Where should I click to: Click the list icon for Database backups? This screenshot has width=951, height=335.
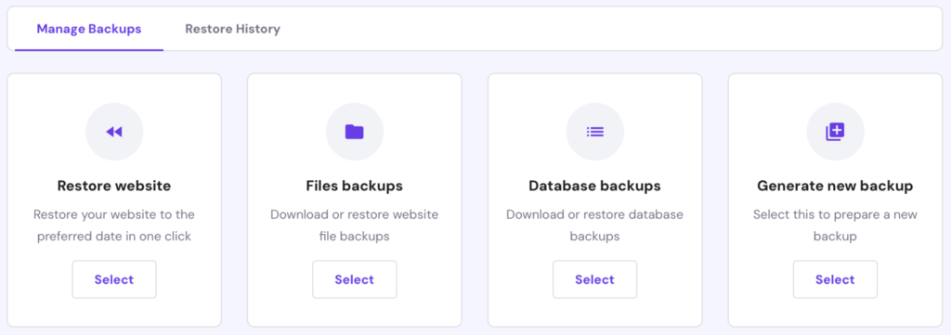pos(595,132)
